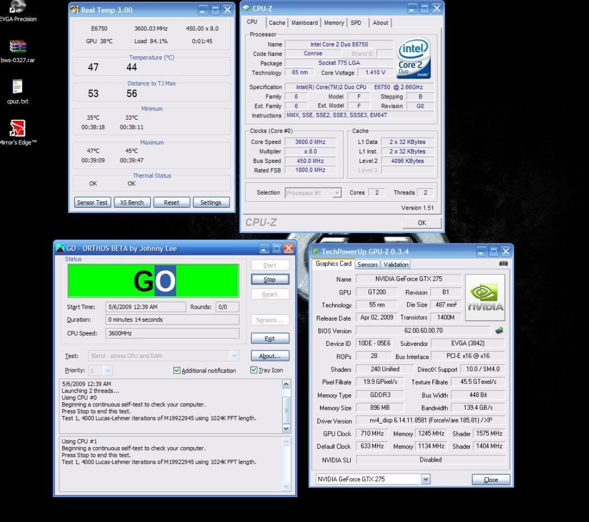Close the ORTHOS window with red X
Viewport: 589px width, 522px height.
pos(288,248)
